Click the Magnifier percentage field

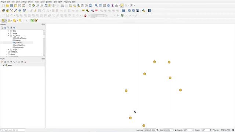188,130
